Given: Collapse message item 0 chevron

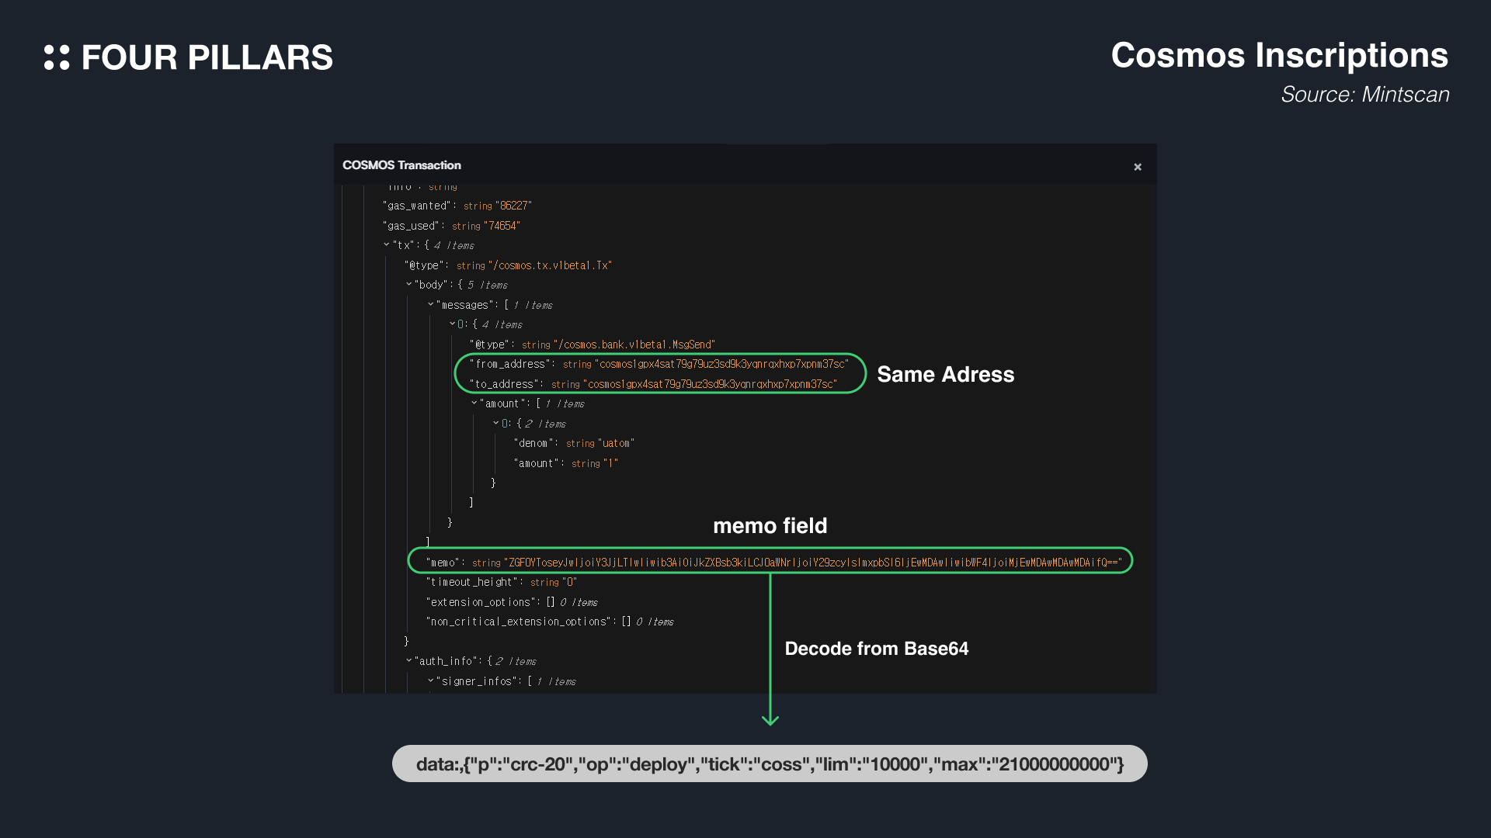Looking at the screenshot, I should [452, 324].
